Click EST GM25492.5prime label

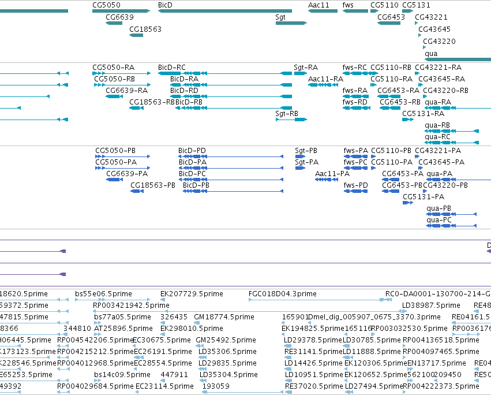pos(226,341)
